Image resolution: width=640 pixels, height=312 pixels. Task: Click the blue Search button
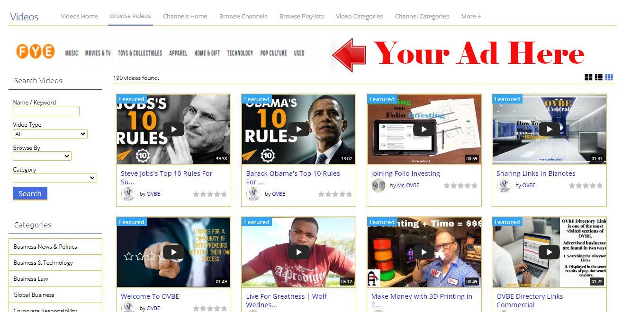30,193
